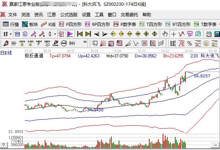220x150 pixels.
Task: Jump to first bar with olive arrow
Action: [x=80, y=34]
